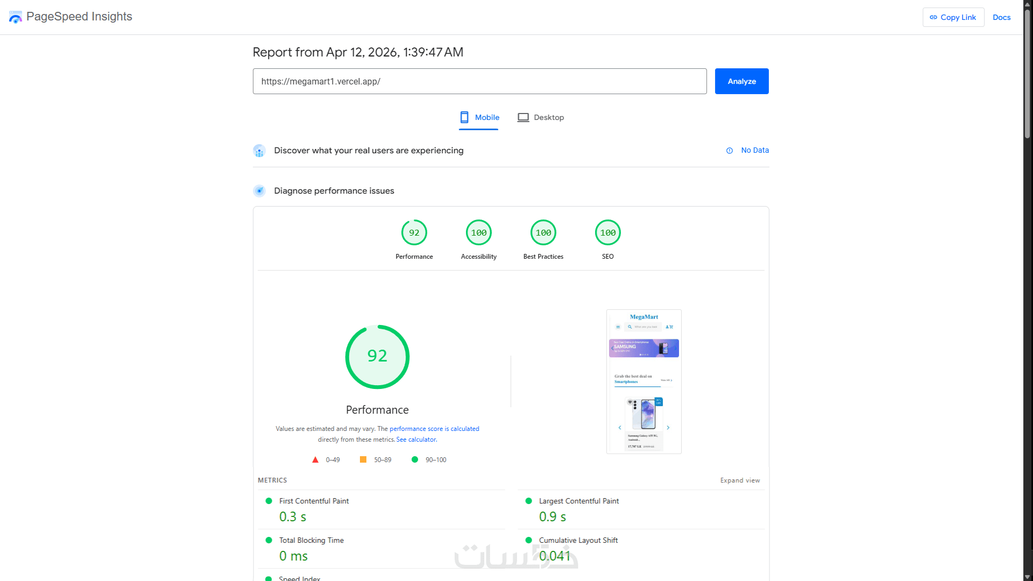Image resolution: width=1033 pixels, height=581 pixels.
Task: Click the MegaMart mobile screenshot thumbnail
Action: click(x=643, y=381)
